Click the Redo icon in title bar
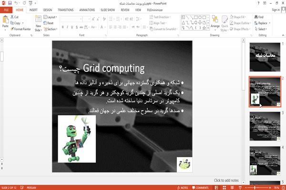Image resolution: width=286 pixels, height=190 pixels. (24, 3)
